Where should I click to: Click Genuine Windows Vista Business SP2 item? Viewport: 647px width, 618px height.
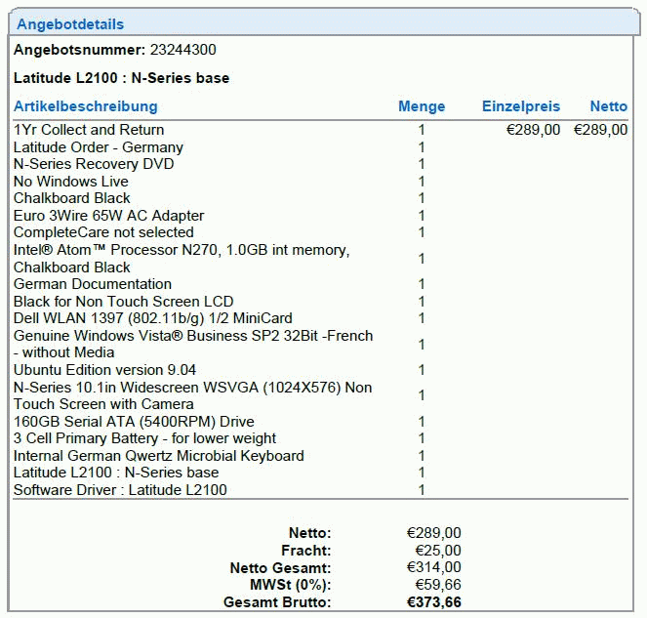click(193, 345)
